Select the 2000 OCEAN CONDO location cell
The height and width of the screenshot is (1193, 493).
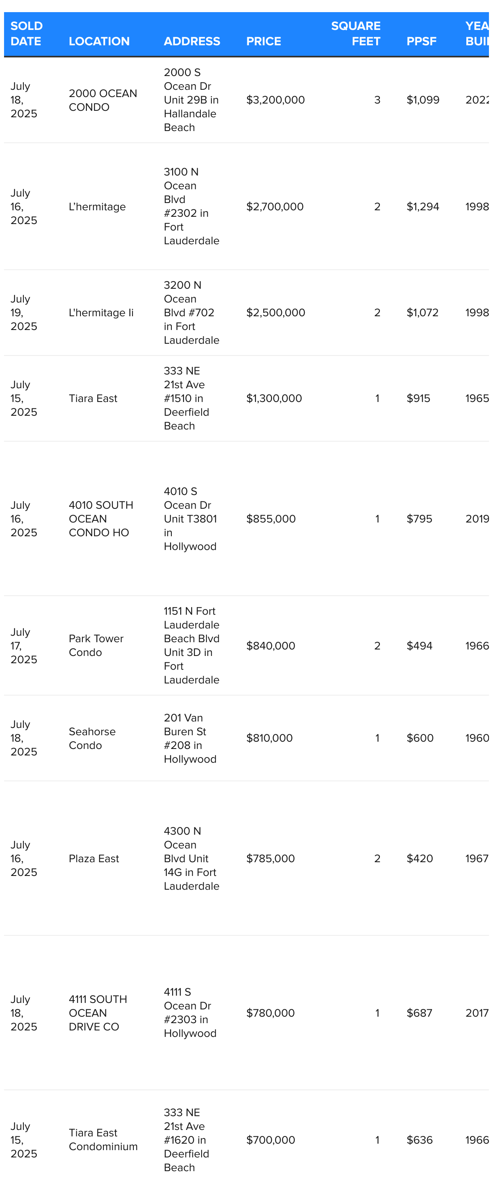coord(103,100)
